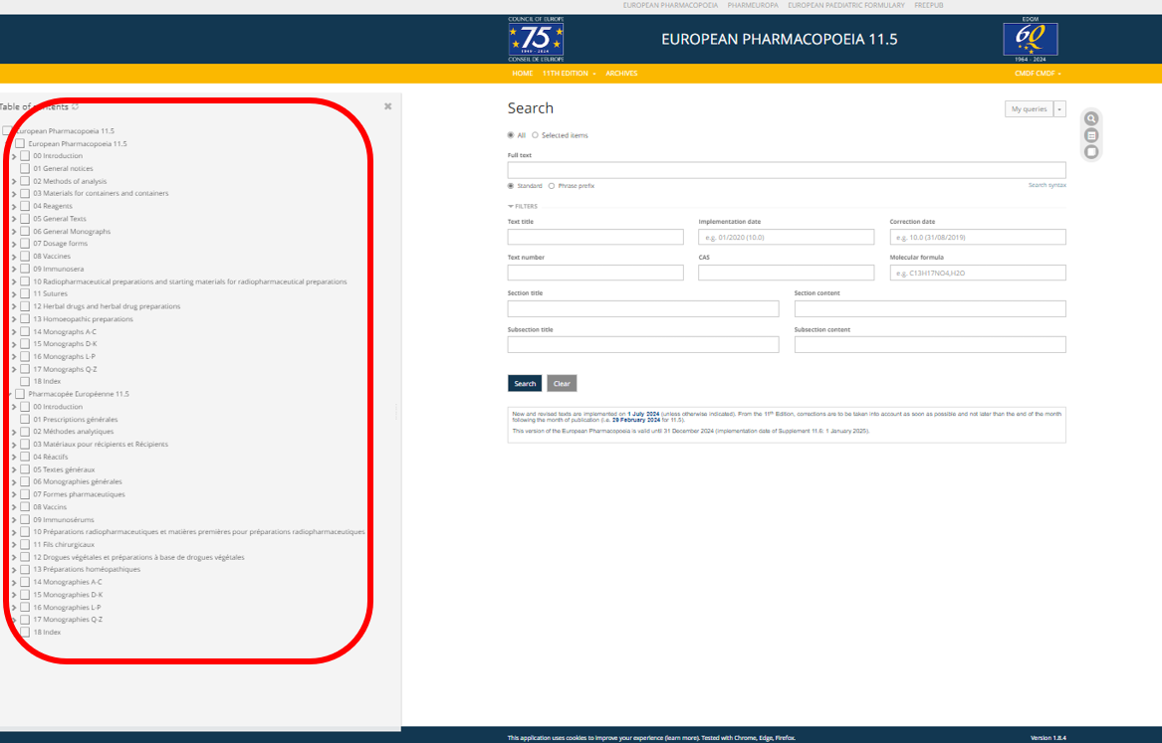Collapse the FILTERS section

[523, 207]
